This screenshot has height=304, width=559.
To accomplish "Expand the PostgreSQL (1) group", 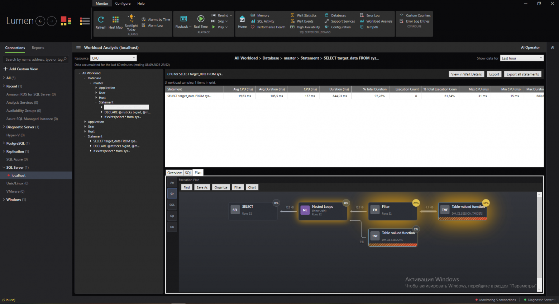I will tap(4, 143).
